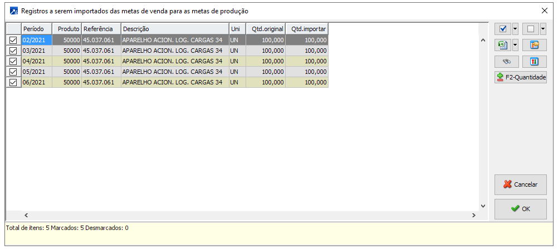Click the horizontal scrollbar right arrow
This screenshot has height=250, width=558.
pyautogui.click(x=474, y=215)
